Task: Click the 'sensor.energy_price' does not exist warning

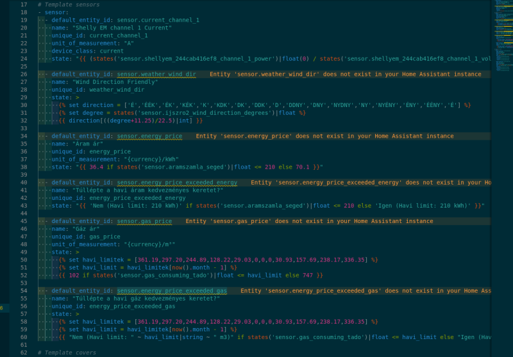Action: click(324, 136)
